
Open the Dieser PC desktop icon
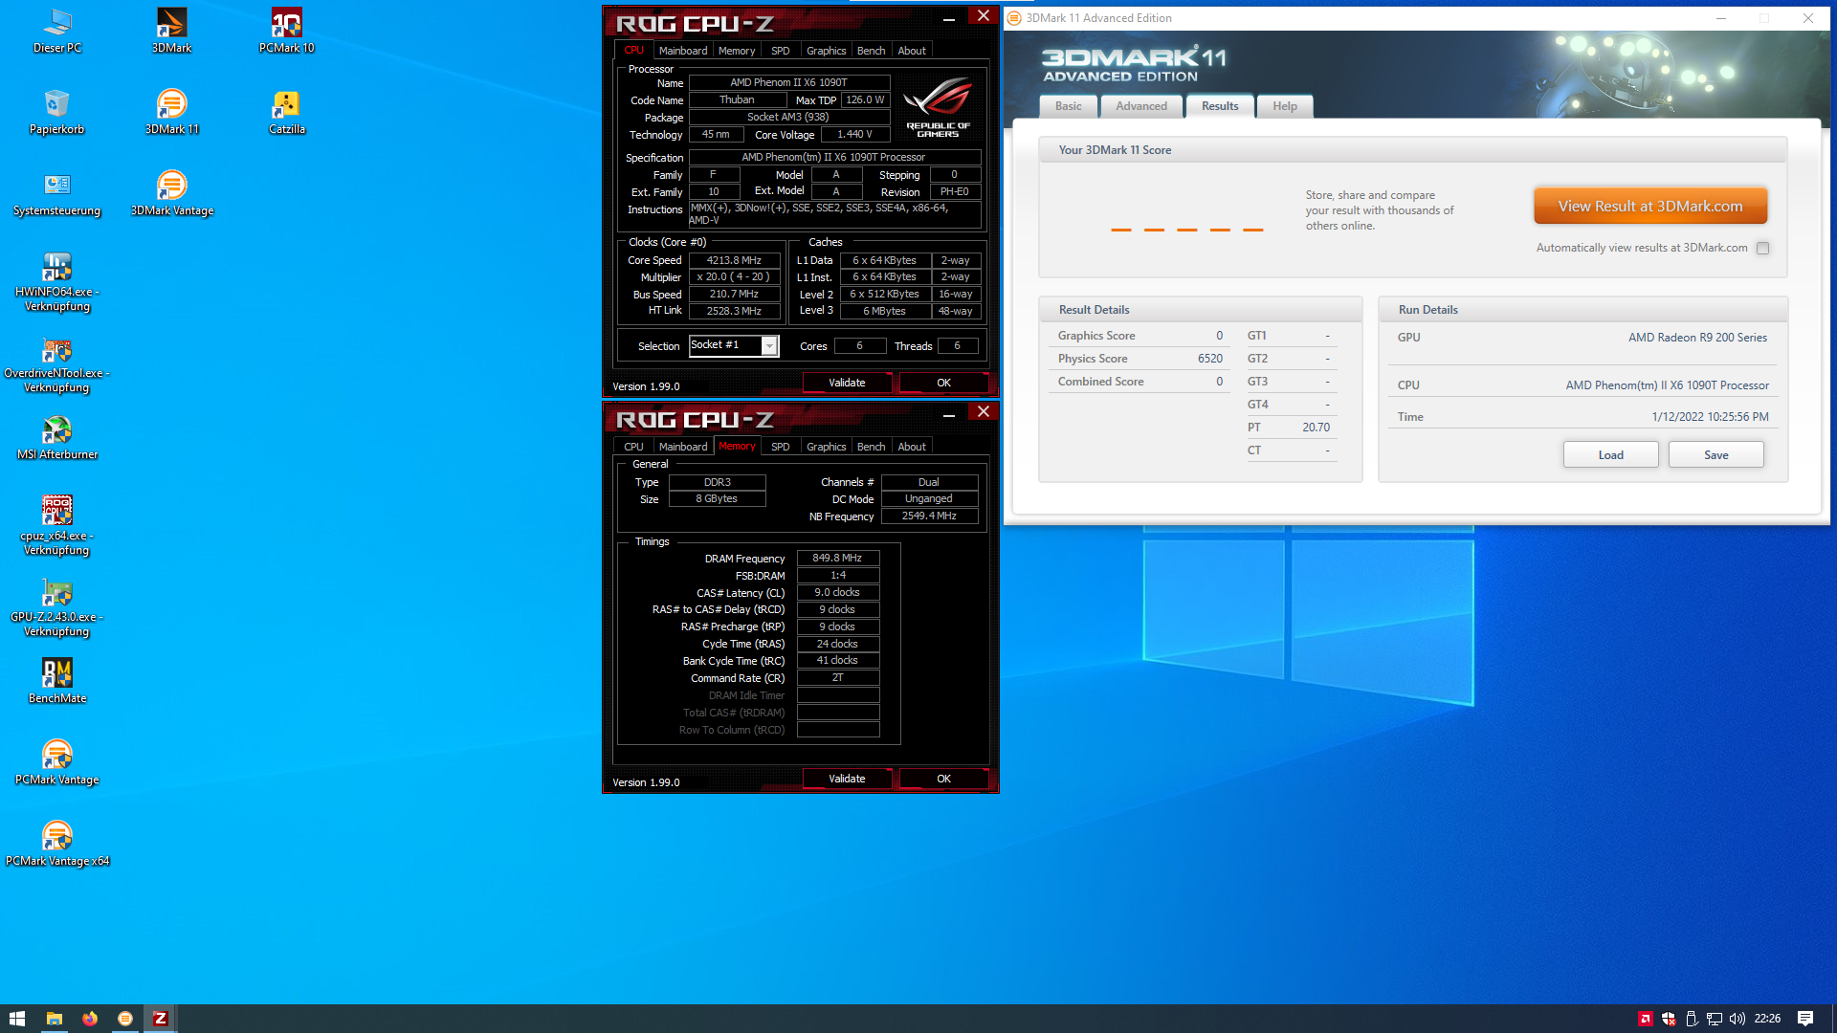click(57, 30)
